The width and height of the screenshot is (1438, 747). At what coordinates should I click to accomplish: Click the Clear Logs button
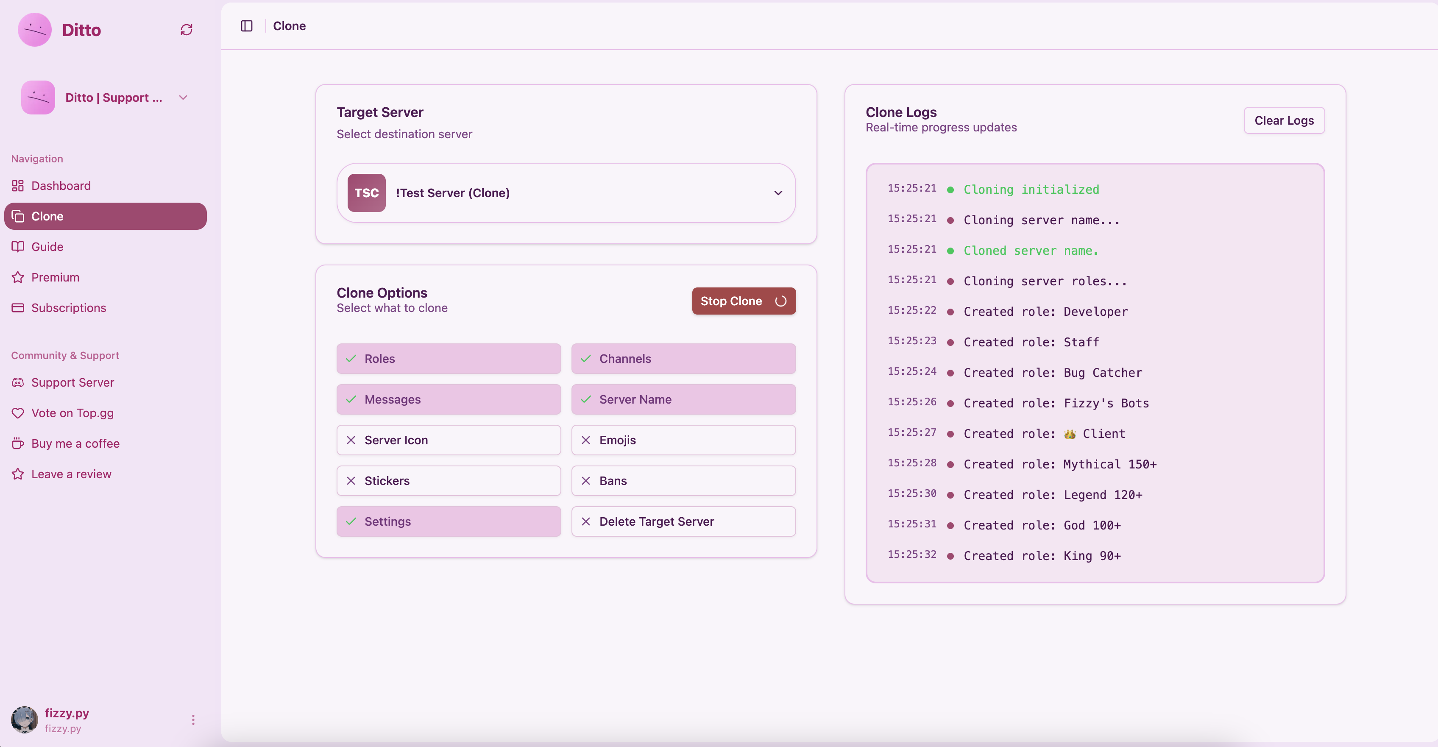[x=1283, y=120]
